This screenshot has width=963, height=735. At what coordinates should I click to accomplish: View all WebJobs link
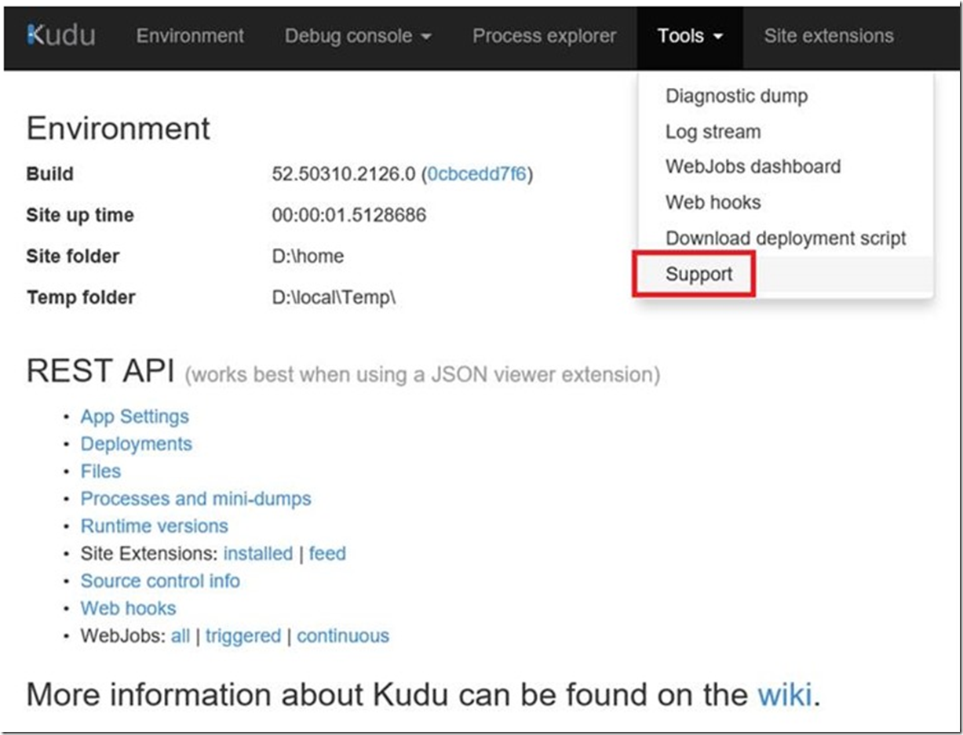[x=181, y=635]
